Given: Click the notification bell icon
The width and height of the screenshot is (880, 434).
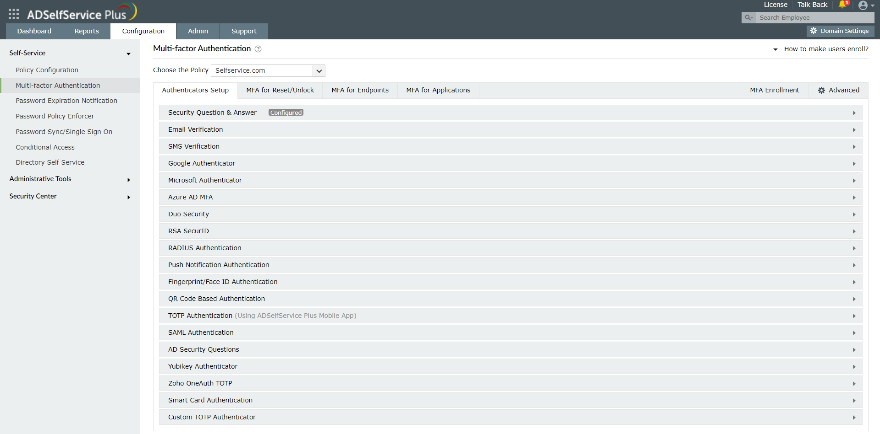Looking at the screenshot, I should pyautogui.click(x=842, y=5).
